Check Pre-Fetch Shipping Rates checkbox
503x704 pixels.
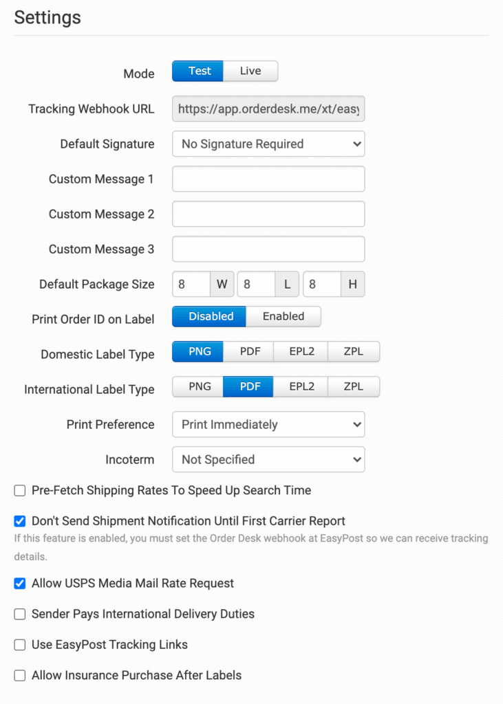tap(20, 491)
